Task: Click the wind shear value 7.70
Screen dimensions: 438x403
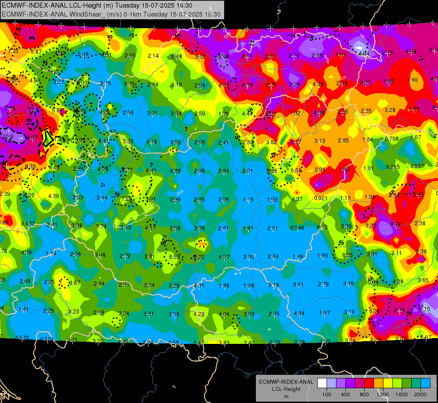Action: pos(13,51)
